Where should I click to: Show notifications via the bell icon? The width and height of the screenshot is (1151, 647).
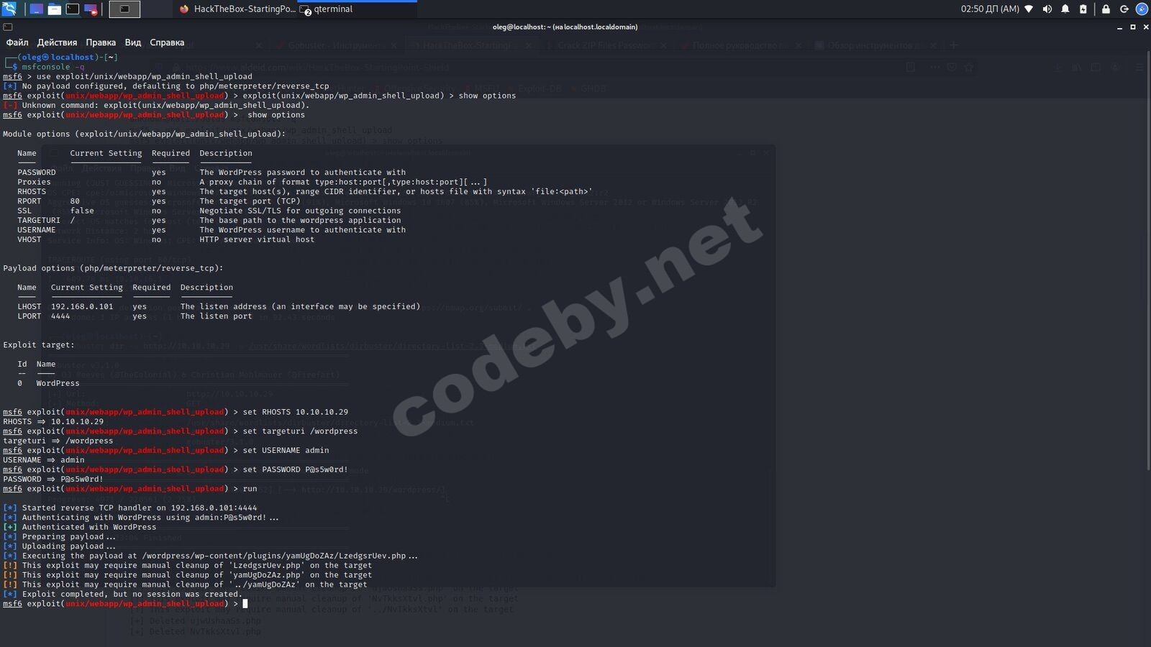point(1065,9)
